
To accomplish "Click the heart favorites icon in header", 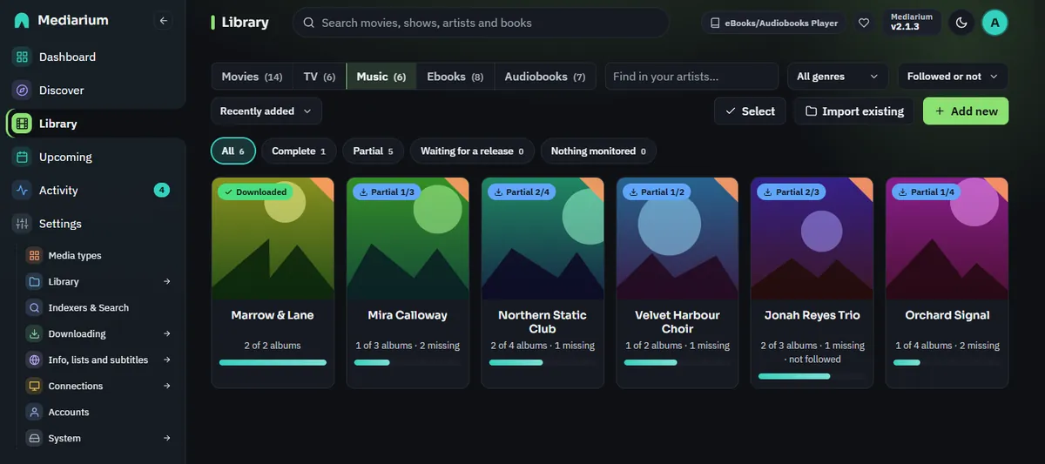I will coord(864,23).
